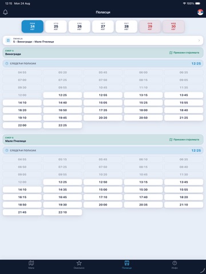Tap the past 11:10 departure

[143, 87]
